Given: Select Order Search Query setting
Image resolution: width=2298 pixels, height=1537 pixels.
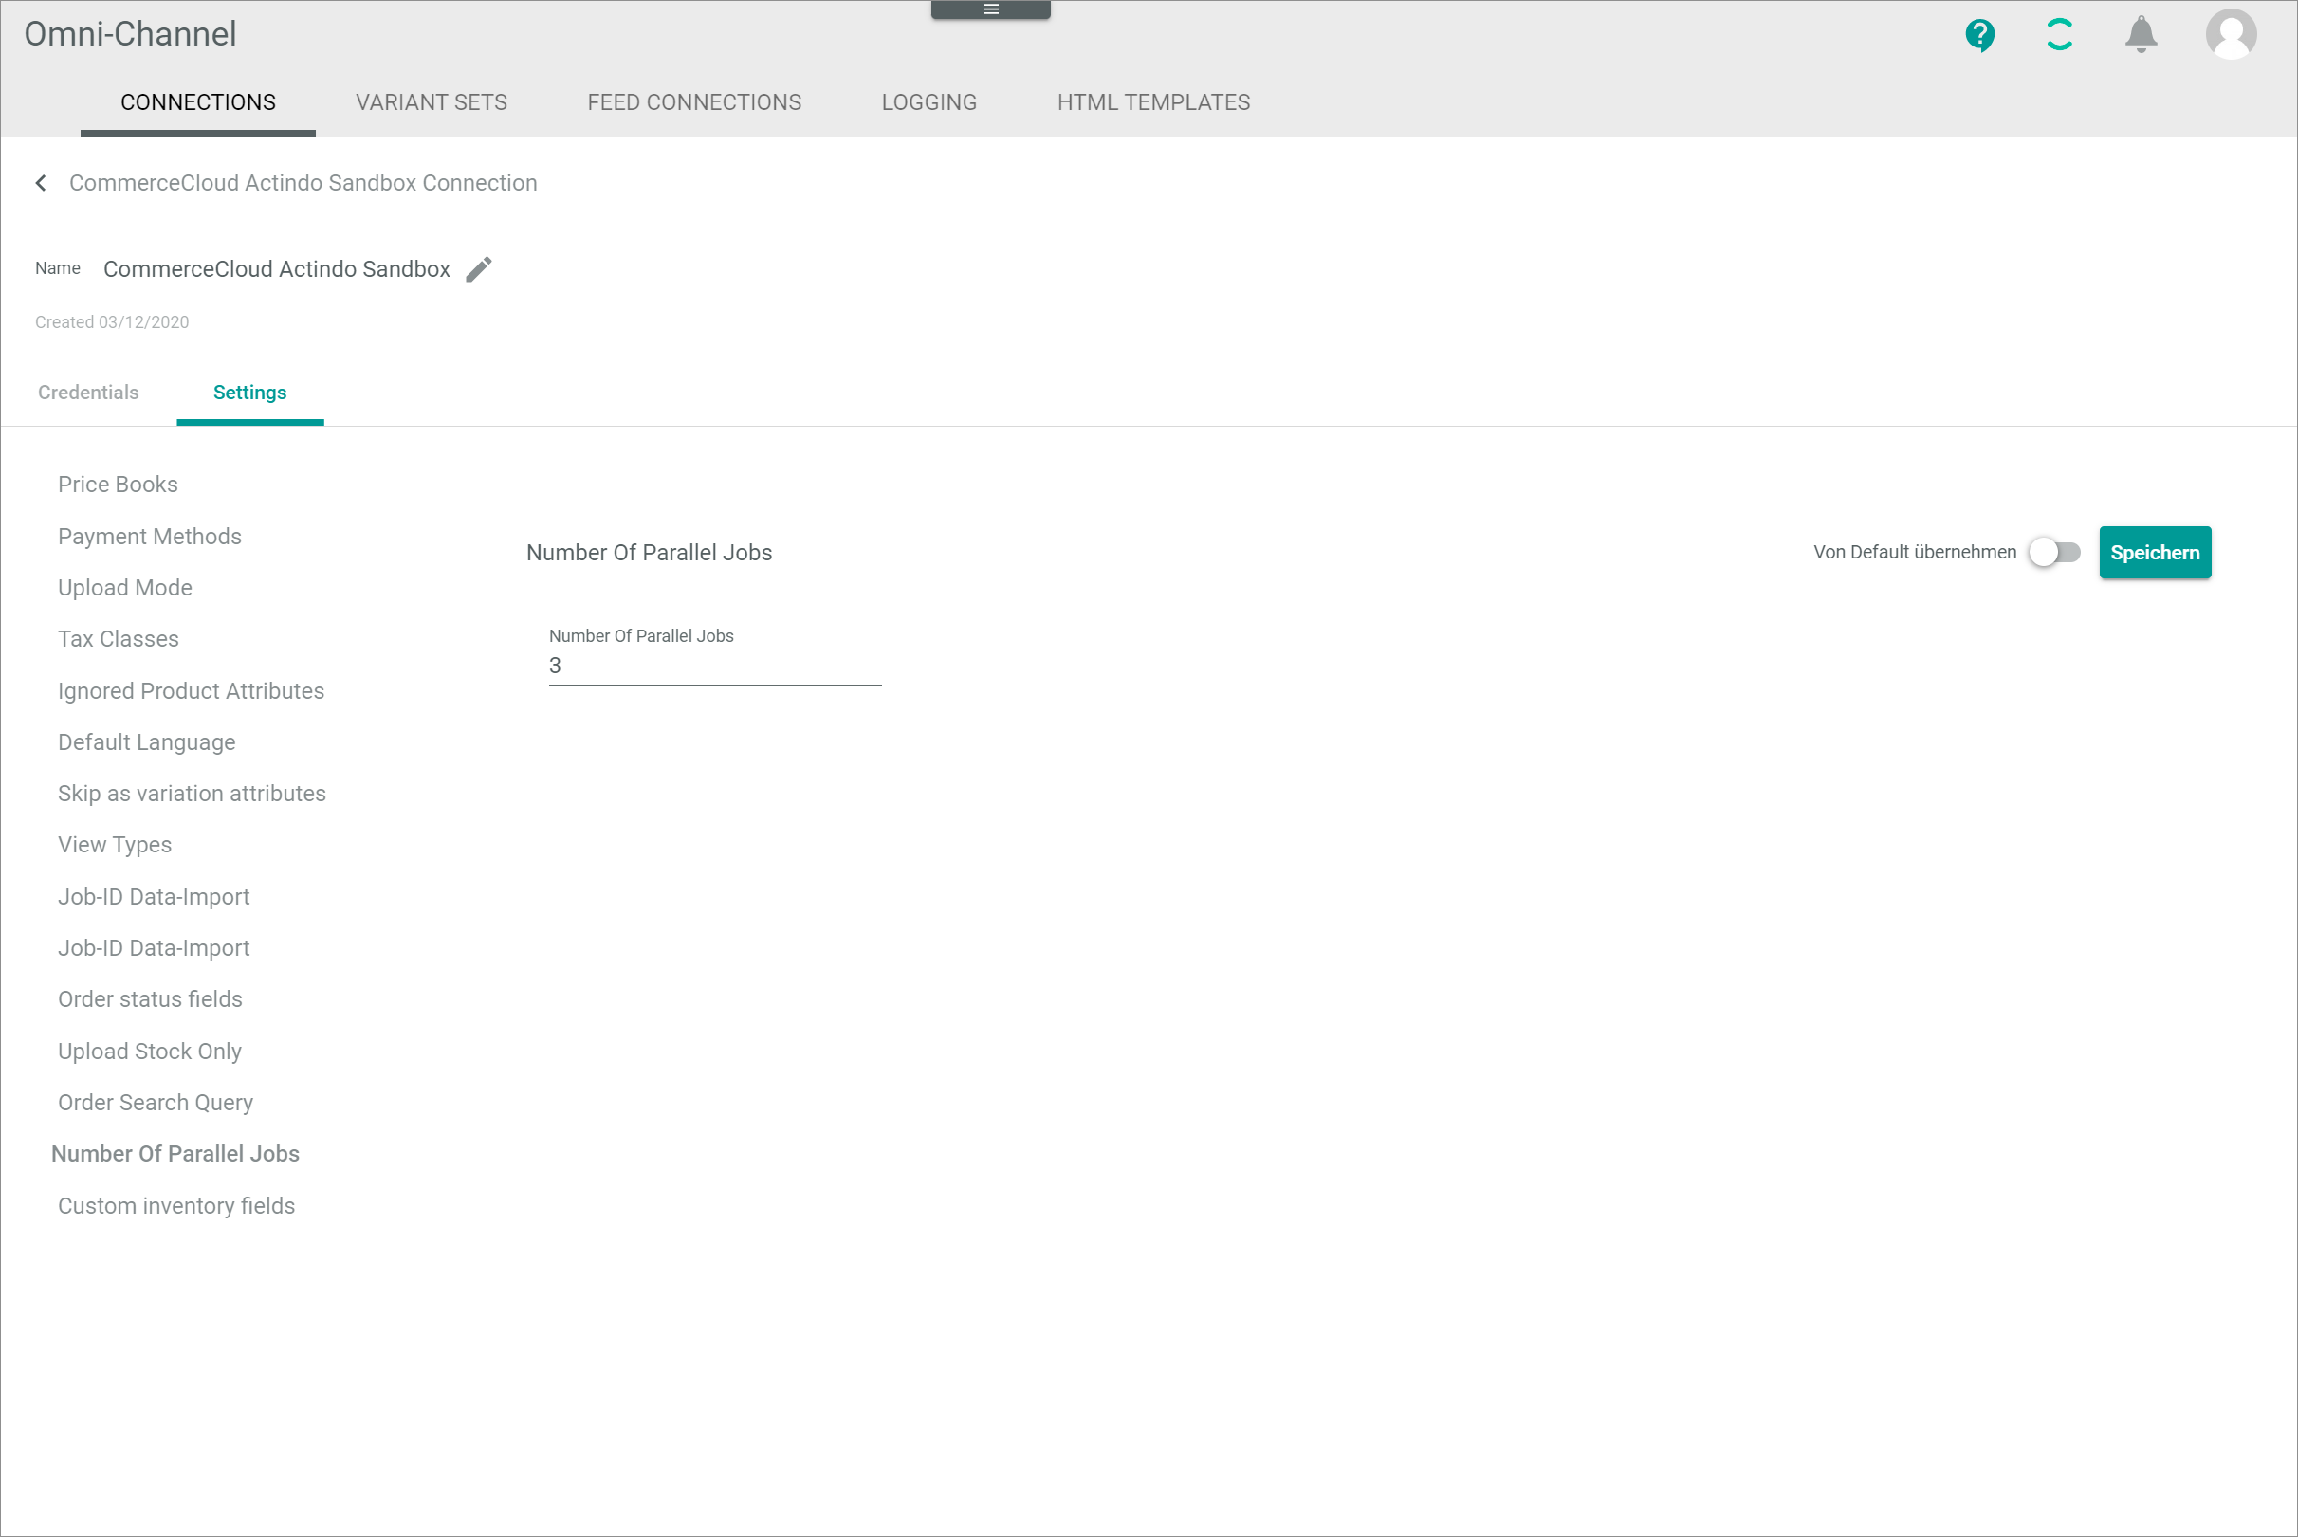Looking at the screenshot, I should [x=155, y=1103].
